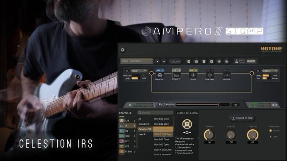Viewport: 287px width, 161px height.
Task: Toggle the AMP header on Black Sel... block
Action: 160,70
